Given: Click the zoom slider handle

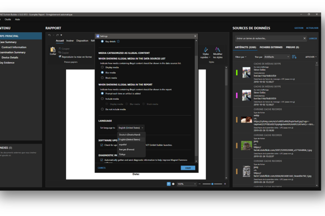Looking at the screenshot, I should [x=212, y=184].
